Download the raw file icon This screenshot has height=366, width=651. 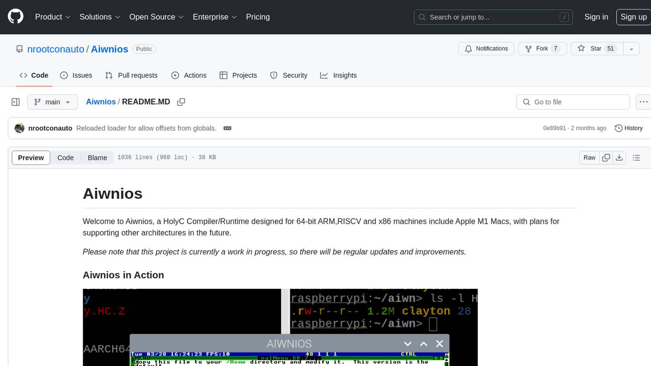619,158
